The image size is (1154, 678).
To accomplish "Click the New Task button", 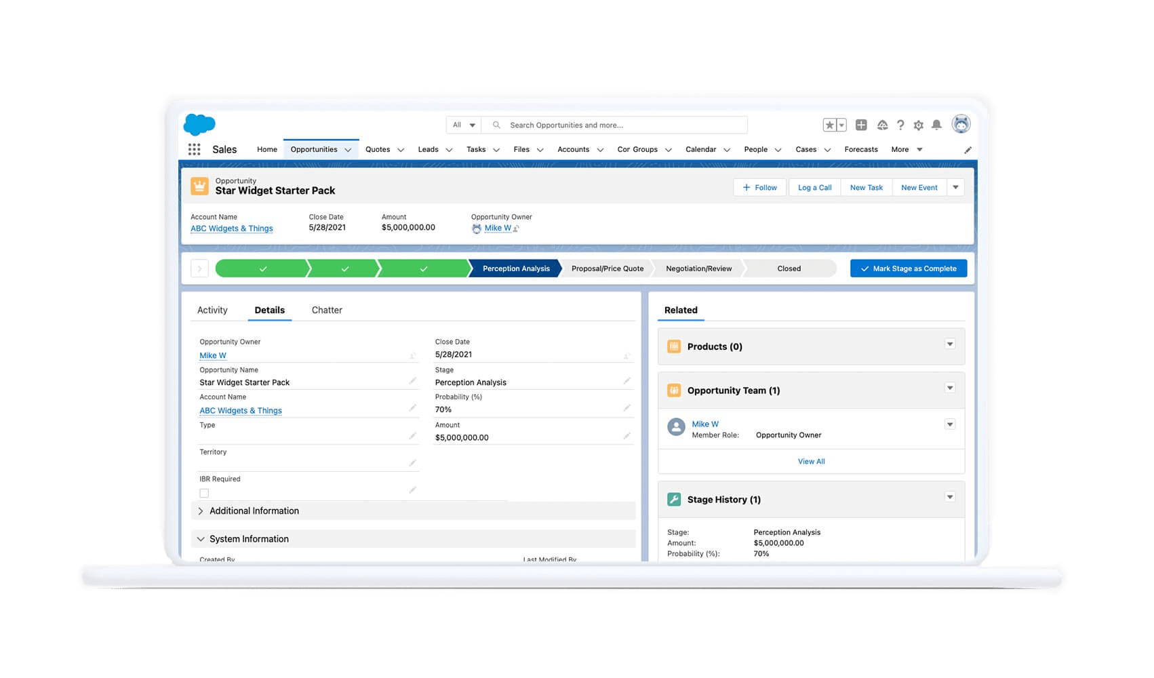I will (x=867, y=187).
